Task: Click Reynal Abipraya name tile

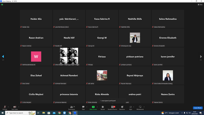Action: pos(135,75)
